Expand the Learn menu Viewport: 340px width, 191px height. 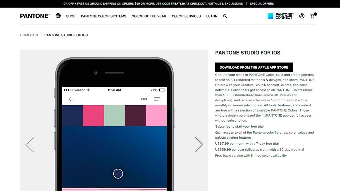point(212,16)
